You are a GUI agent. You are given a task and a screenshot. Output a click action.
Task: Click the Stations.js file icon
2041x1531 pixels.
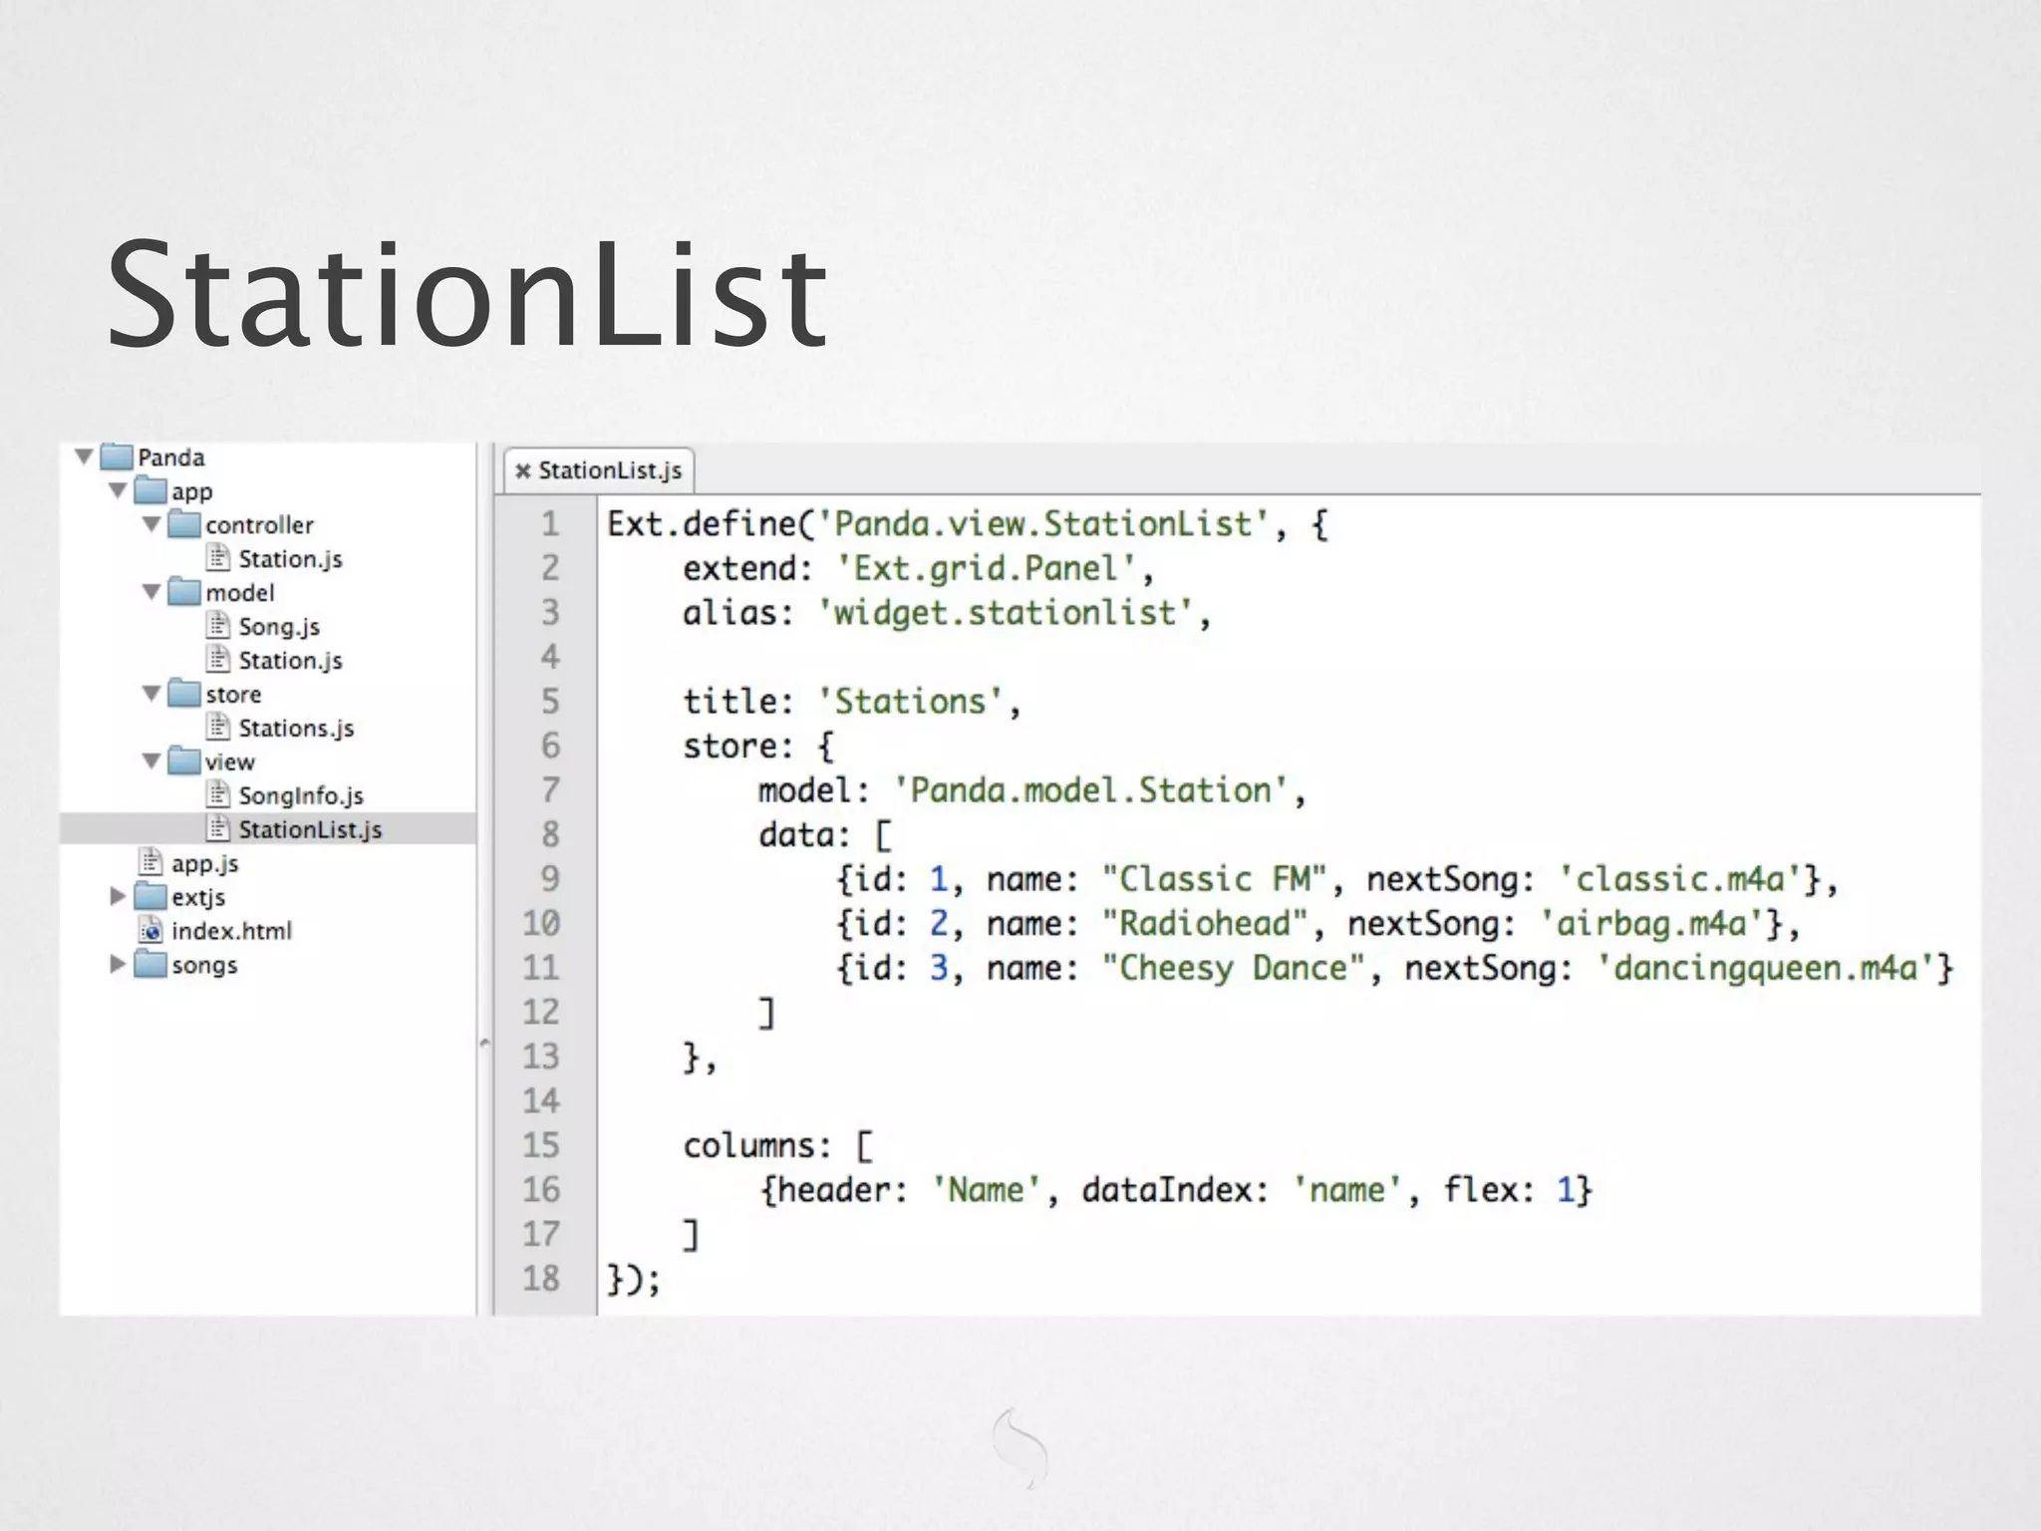click(x=218, y=728)
